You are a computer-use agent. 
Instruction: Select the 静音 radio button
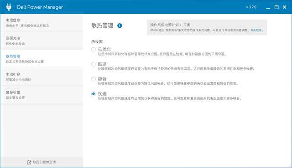coord(94,79)
